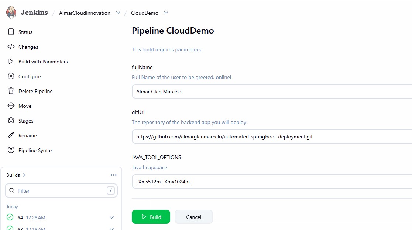Click the Builds panel heading link
This screenshot has height=230, width=412.
coord(13,175)
